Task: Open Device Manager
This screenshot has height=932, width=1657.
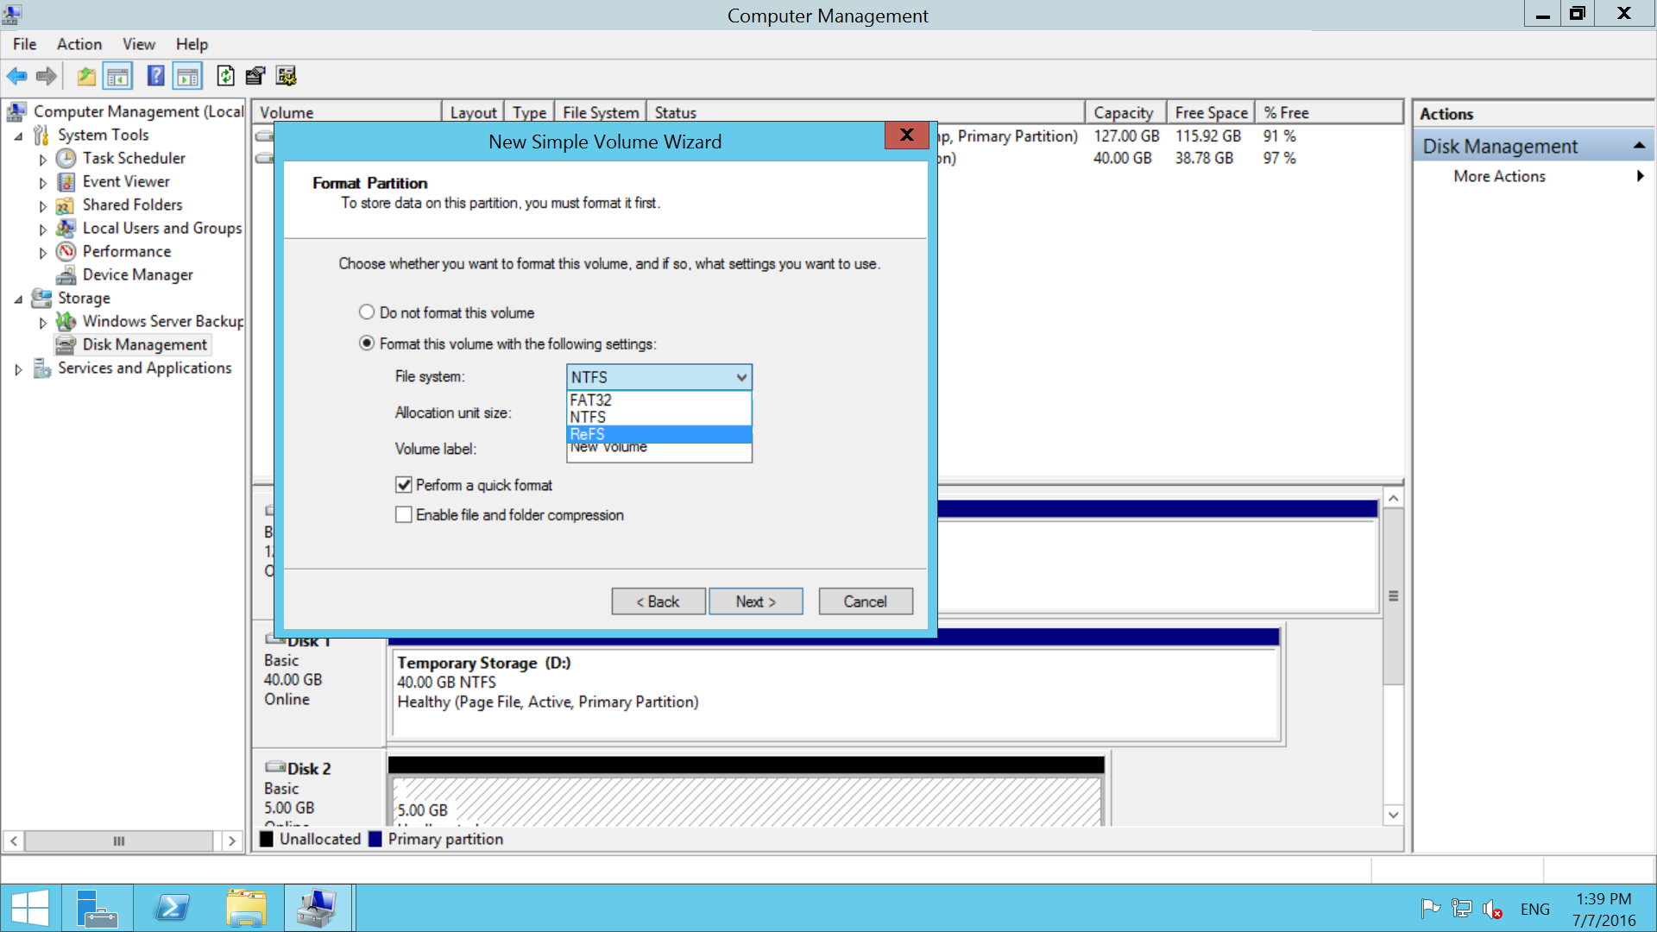Action: click(x=137, y=274)
